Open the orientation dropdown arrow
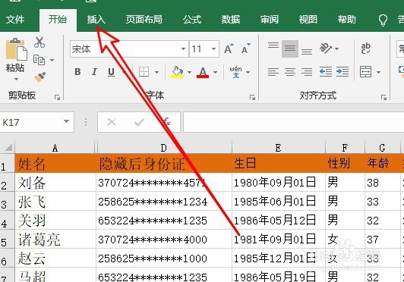This screenshot has height=282, width=404. (x=336, y=49)
